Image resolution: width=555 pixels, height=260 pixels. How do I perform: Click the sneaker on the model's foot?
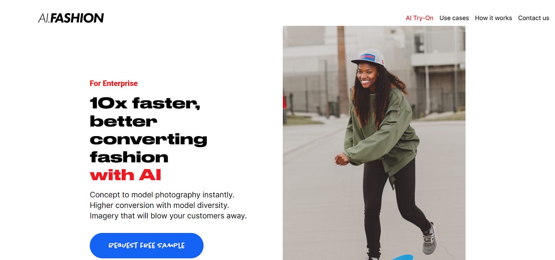pyautogui.click(x=430, y=238)
